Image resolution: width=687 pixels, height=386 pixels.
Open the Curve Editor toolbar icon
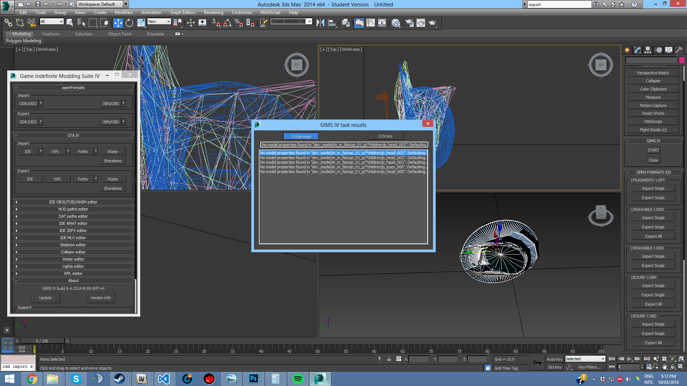click(x=371, y=23)
